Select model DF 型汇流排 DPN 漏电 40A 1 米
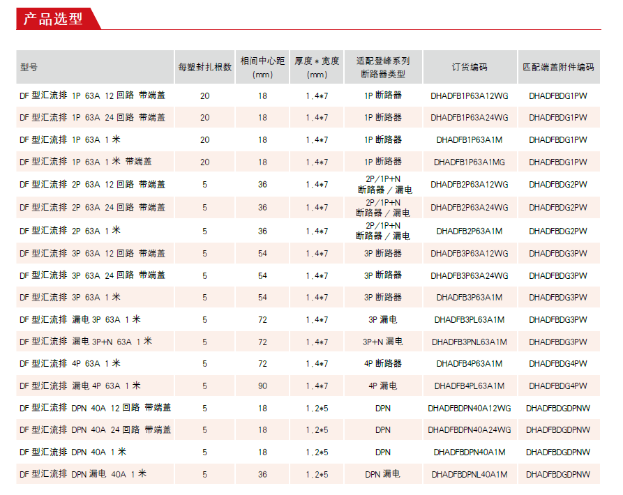This screenshot has width=623, height=495. pos(83,474)
